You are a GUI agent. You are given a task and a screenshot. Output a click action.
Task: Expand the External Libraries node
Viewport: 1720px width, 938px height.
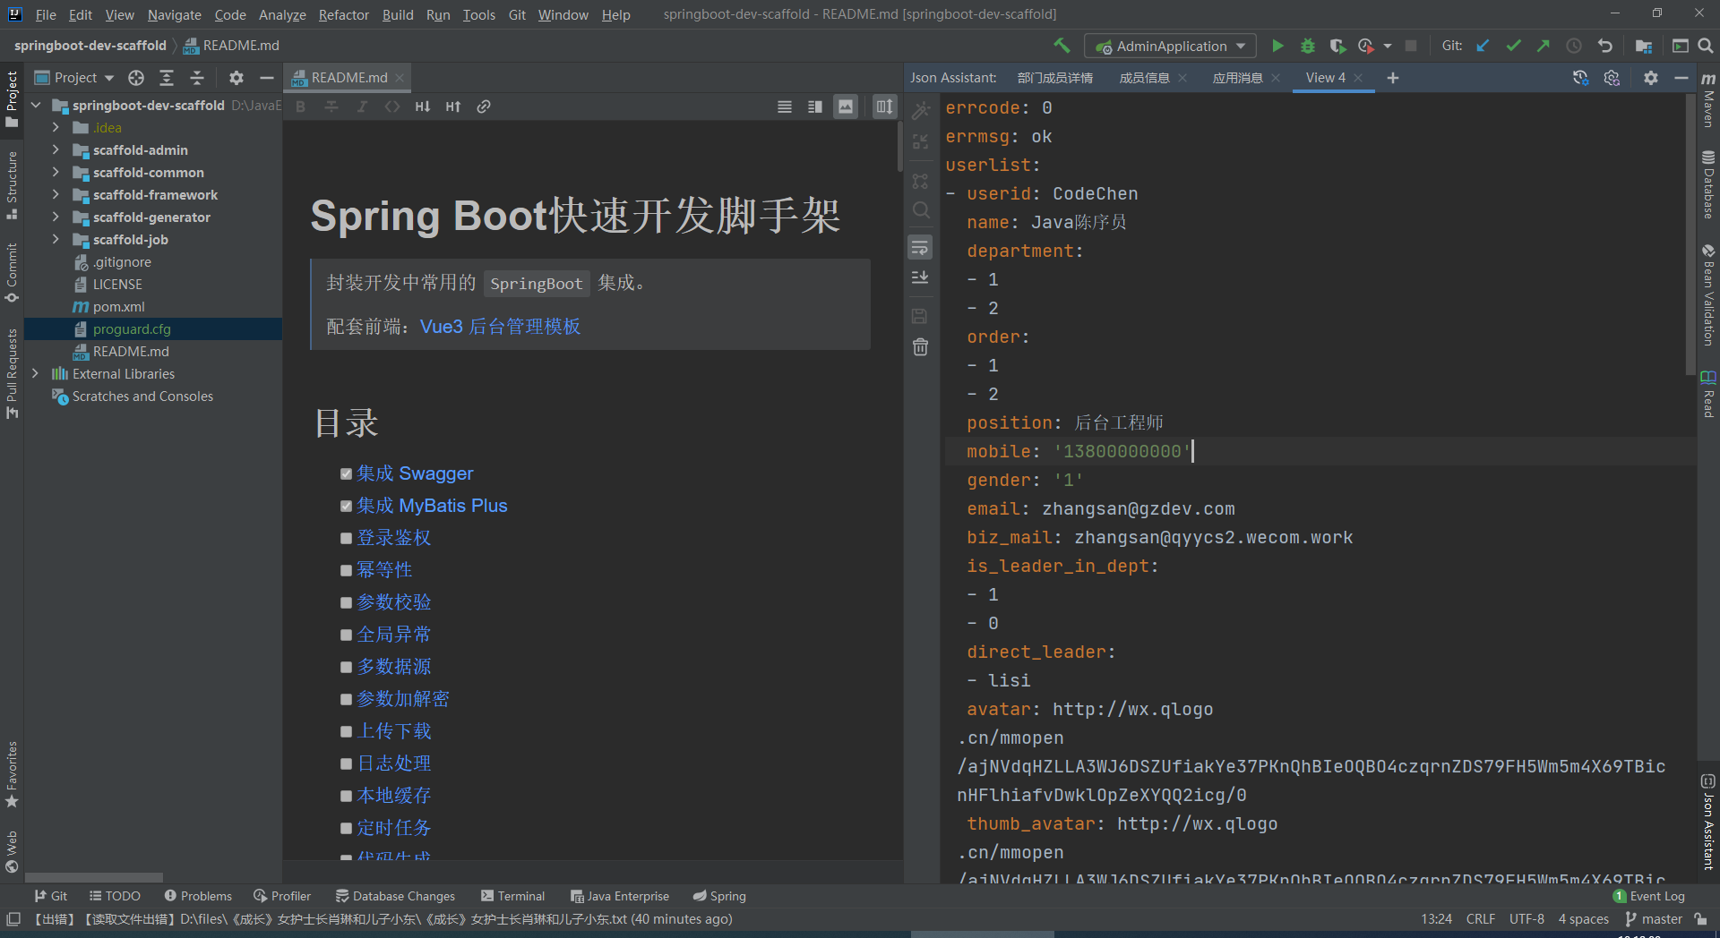point(36,374)
